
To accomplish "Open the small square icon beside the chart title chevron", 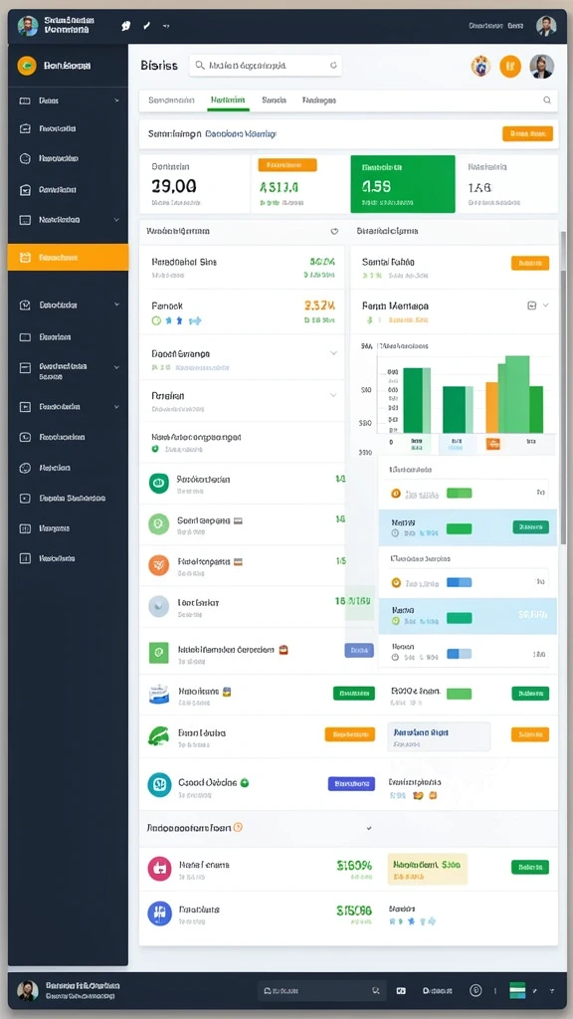I will [531, 305].
